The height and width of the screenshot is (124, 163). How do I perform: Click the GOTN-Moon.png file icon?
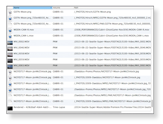point(10,13)
